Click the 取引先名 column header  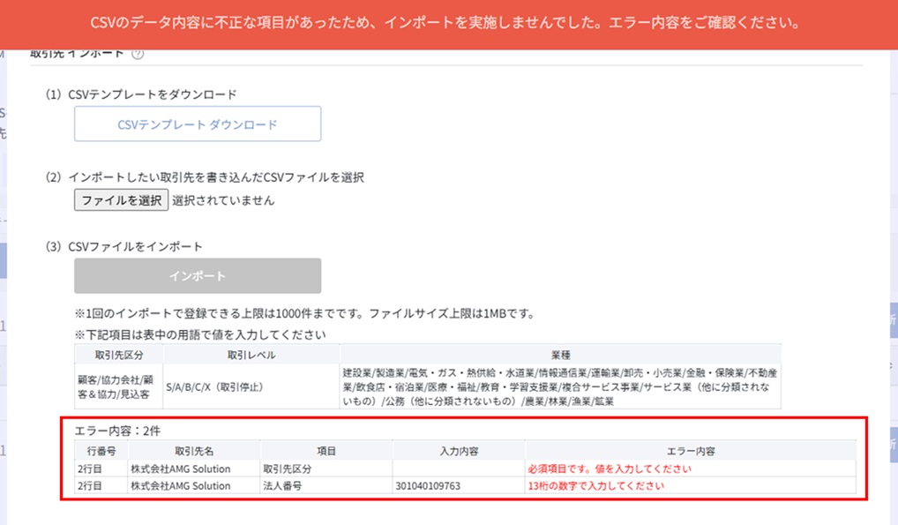194,451
